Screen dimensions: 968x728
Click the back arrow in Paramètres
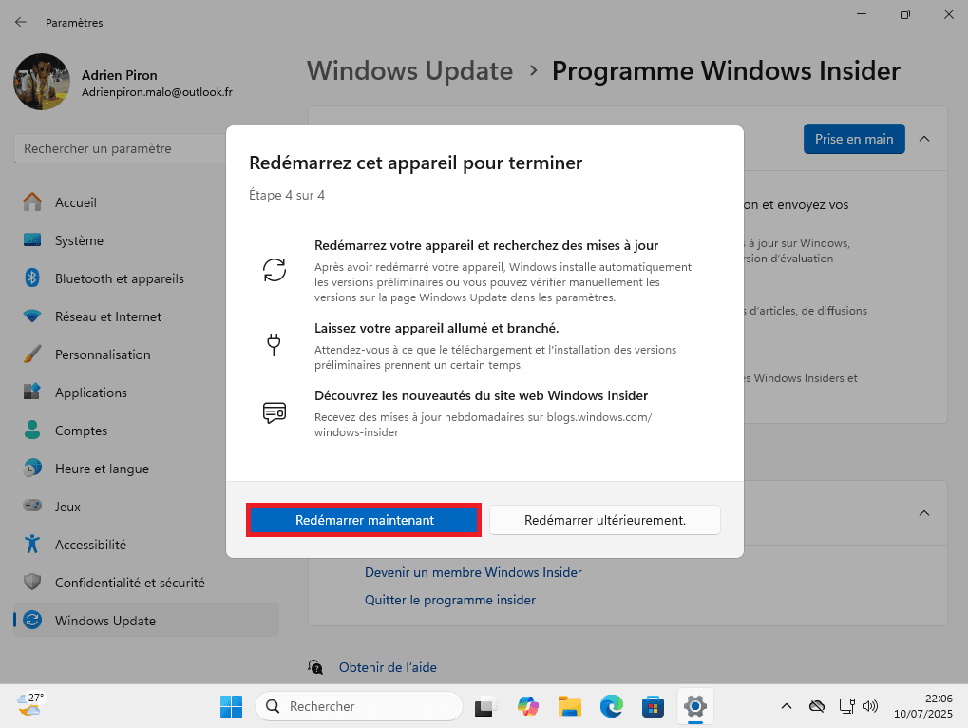click(20, 22)
